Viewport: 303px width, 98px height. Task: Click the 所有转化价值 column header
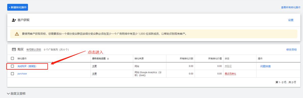tap(215, 58)
